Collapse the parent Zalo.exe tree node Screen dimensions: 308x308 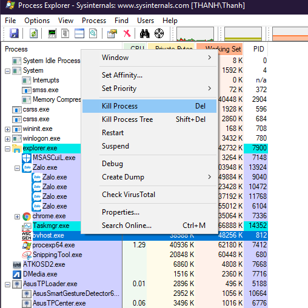(x=17, y=168)
